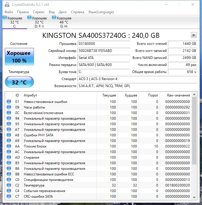The width and height of the screenshot is (202, 205).
Task: Open the Сервис menu
Action: [39, 12]
